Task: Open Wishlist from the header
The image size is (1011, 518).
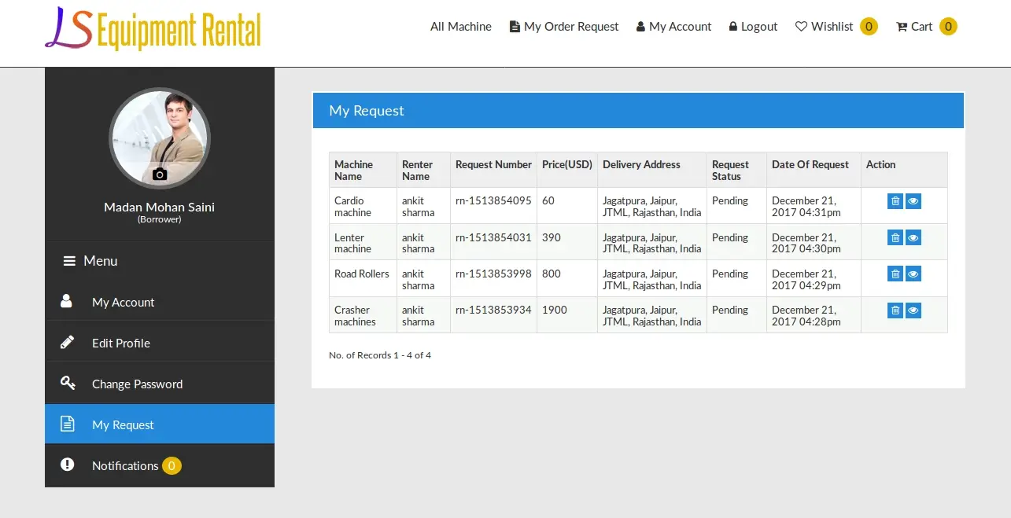Action: pyautogui.click(x=825, y=27)
